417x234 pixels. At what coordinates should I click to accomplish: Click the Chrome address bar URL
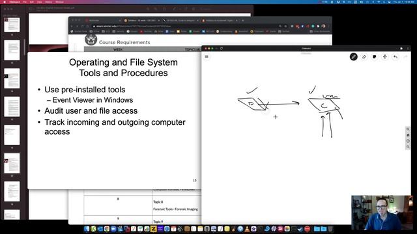click(133, 26)
